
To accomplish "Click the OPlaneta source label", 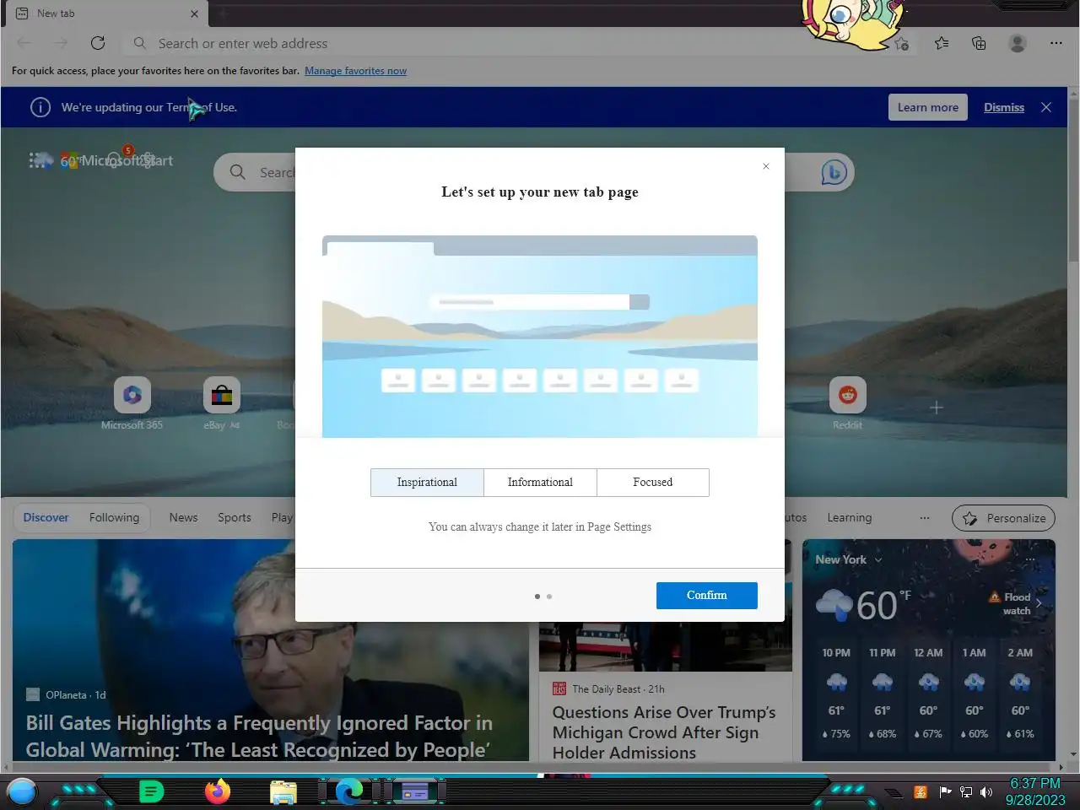I will click(x=66, y=695).
